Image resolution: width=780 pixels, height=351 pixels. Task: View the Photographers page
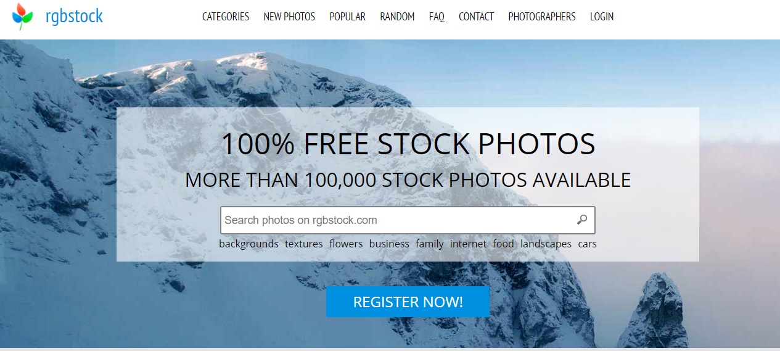pos(542,17)
